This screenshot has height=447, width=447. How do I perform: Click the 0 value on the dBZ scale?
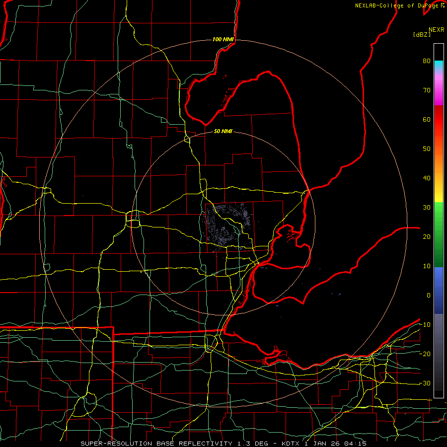[429, 296]
